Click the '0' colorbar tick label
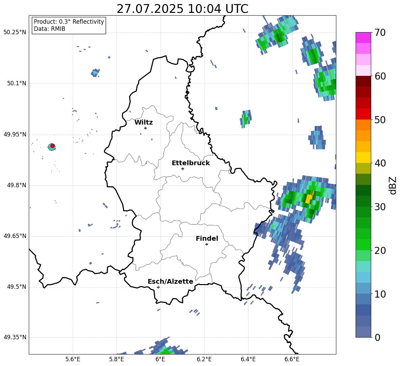This screenshot has width=401, height=366. [377, 338]
